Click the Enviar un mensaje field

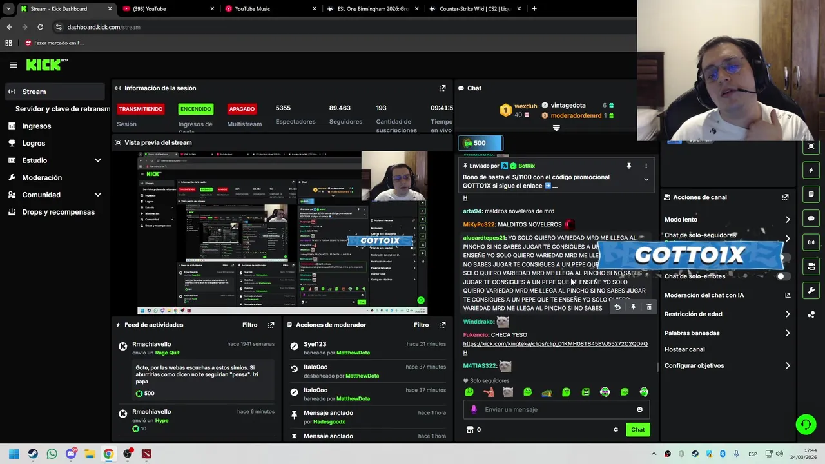pos(556,409)
